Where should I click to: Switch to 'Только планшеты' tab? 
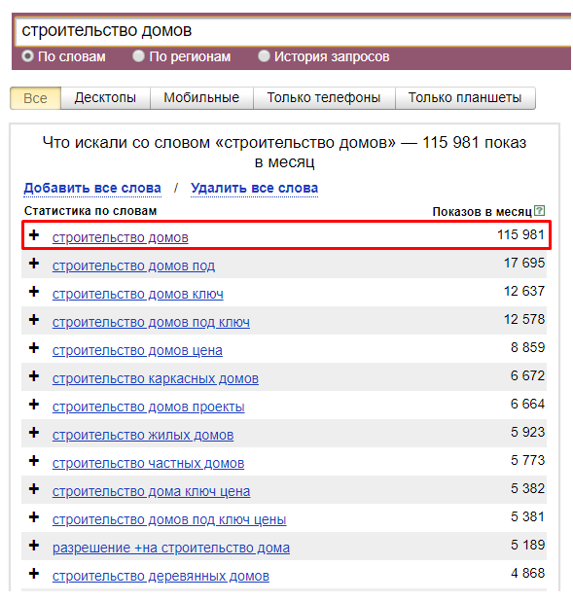[x=465, y=98]
